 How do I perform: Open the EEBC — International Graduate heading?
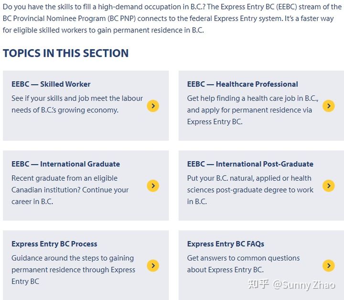point(65,164)
